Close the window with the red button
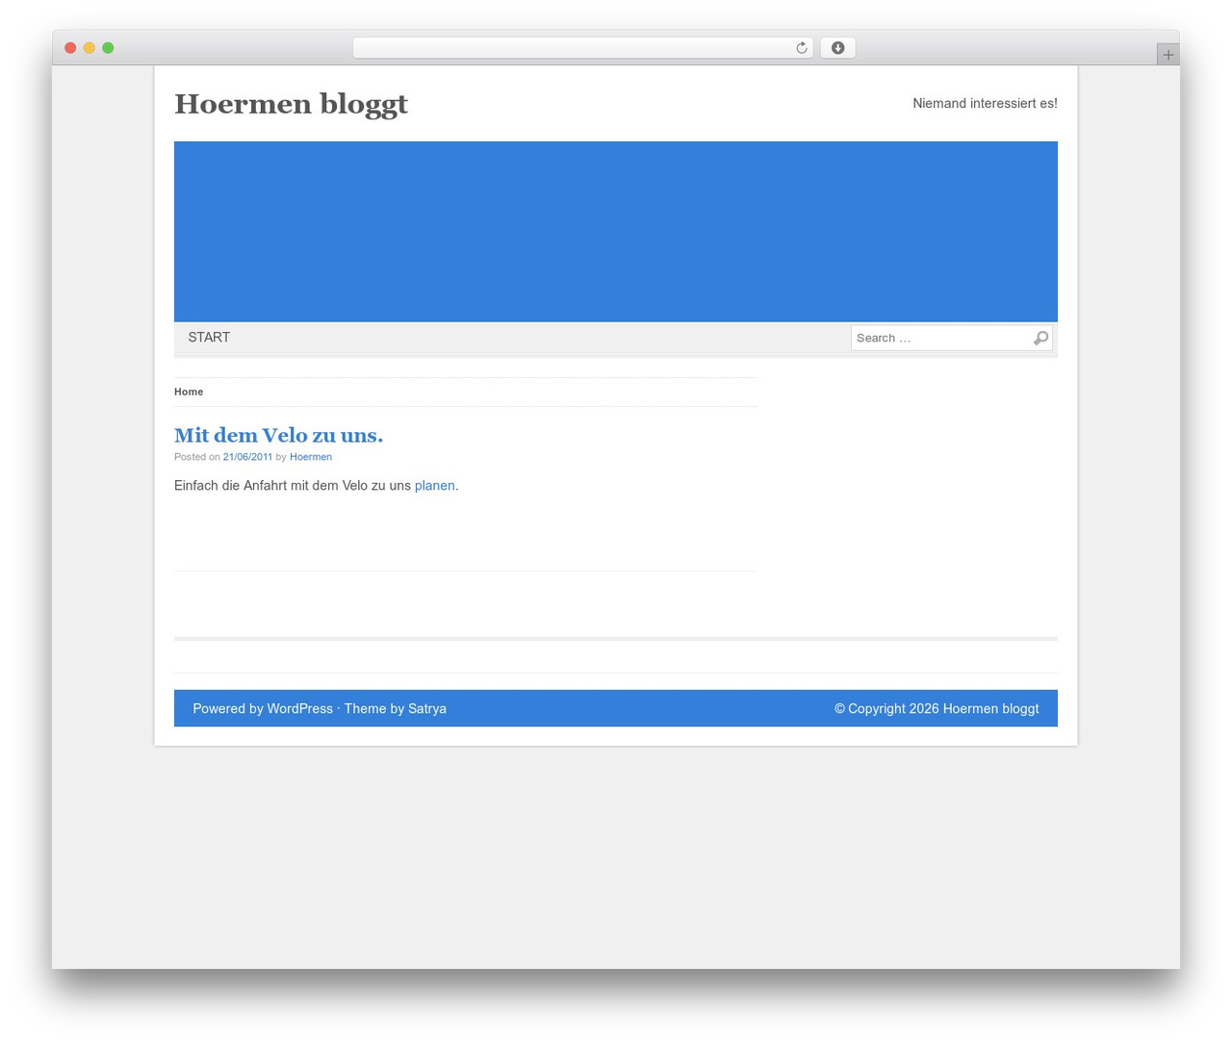This screenshot has height=1043, width=1232. pos(70,48)
